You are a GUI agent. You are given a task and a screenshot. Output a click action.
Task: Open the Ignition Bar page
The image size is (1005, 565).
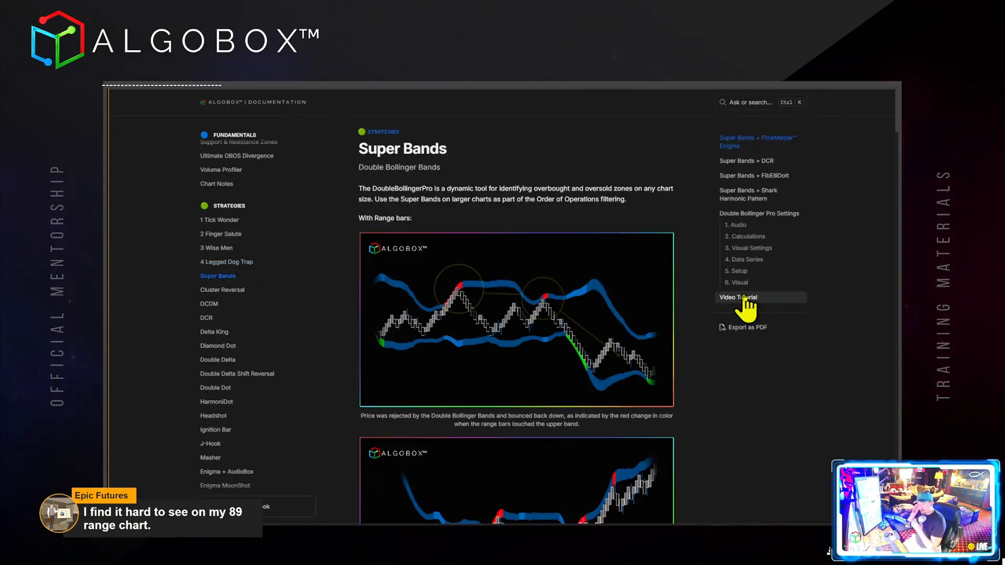tap(215, 430)
